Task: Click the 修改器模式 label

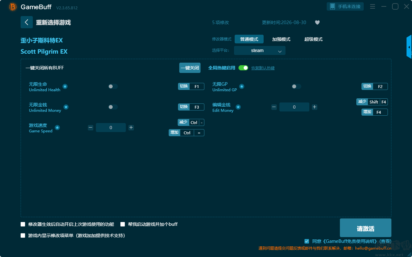Action: 222,39
